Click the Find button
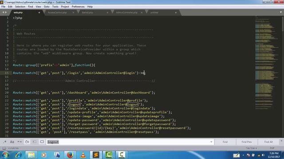284x159 pixels. click(225, 142)
